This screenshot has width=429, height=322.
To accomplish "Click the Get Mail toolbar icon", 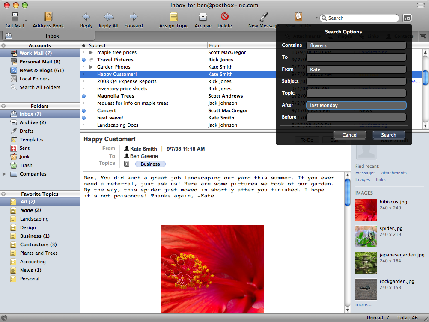I will (x=15, y=17).
